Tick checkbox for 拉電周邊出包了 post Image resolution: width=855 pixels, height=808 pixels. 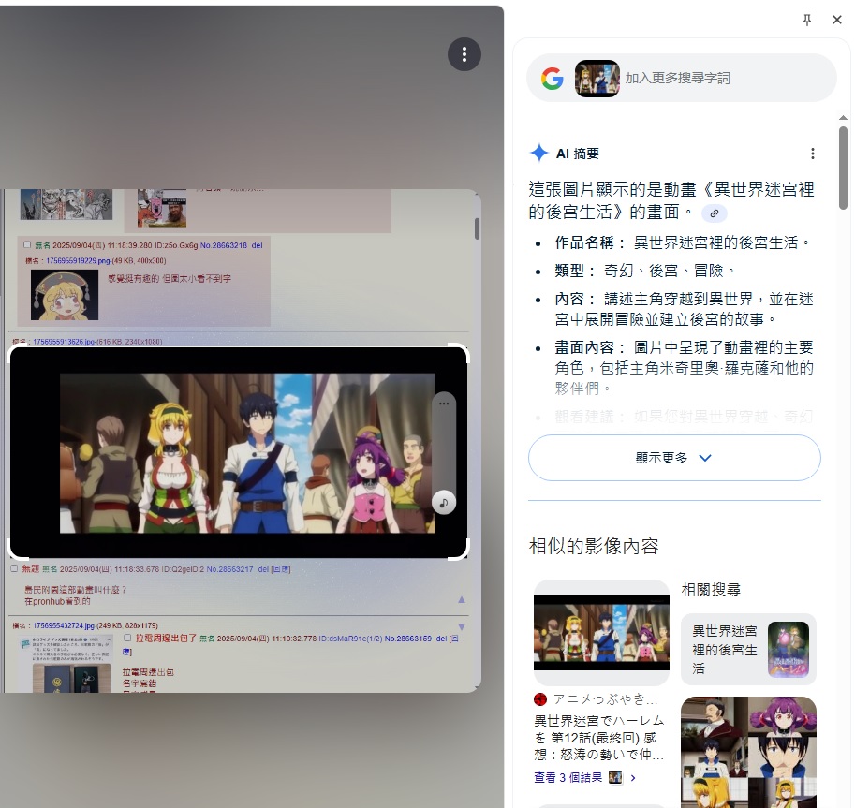click(127, 638)
